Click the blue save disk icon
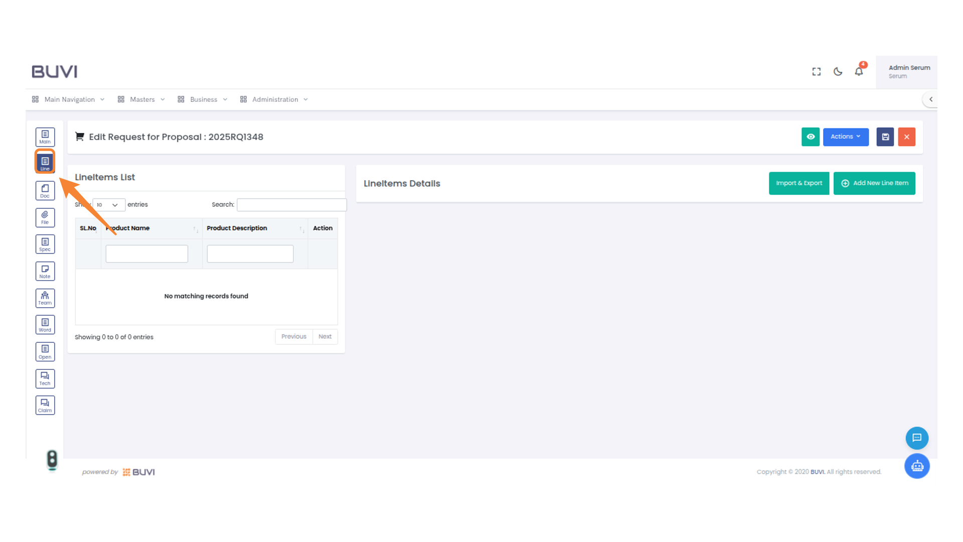The height and width of the screenshot is (542, 963). pos(885,137)
